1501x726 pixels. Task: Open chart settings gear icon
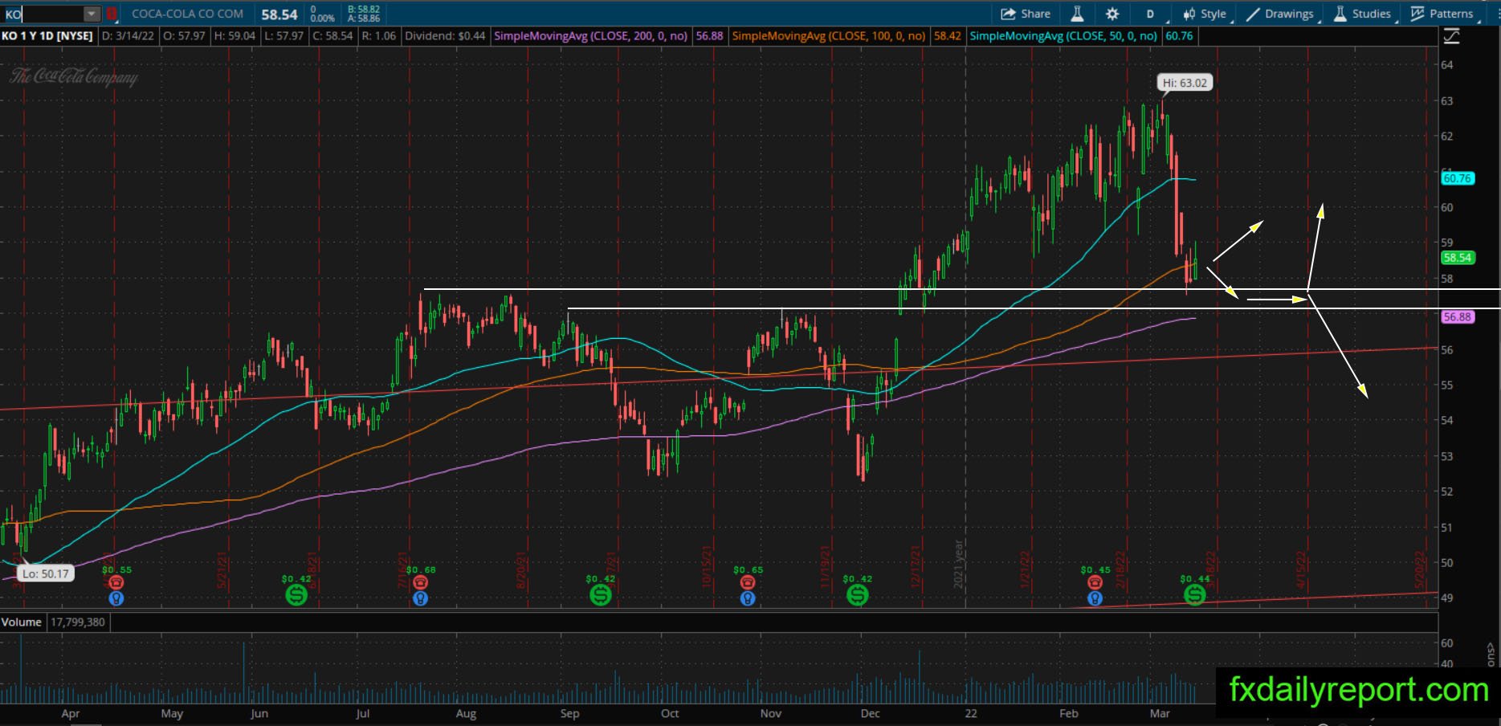coord(1112,14)
